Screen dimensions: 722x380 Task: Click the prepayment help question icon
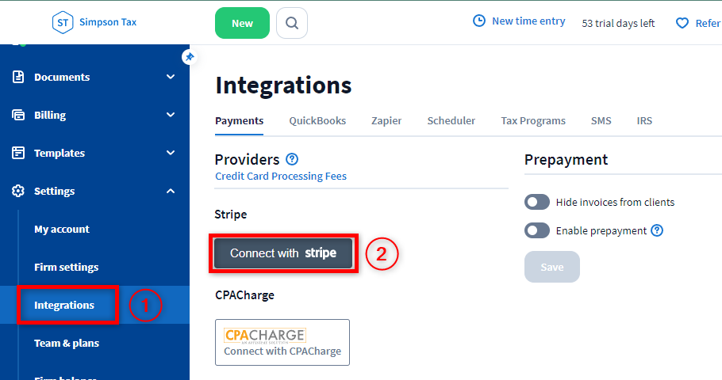(x=657, y=230)
